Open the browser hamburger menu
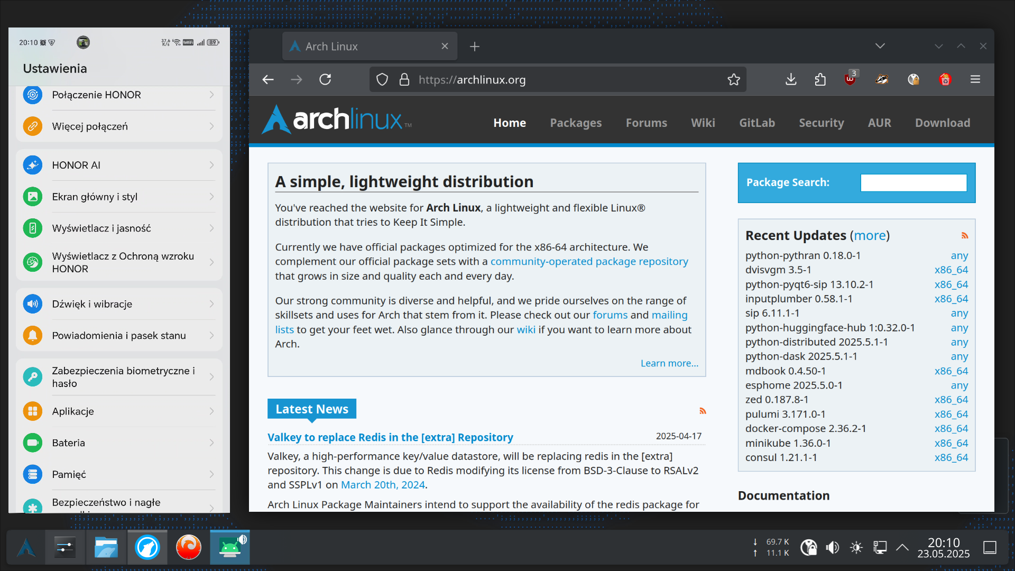The width and height of the screenshot is (1015, 571). 975,79
